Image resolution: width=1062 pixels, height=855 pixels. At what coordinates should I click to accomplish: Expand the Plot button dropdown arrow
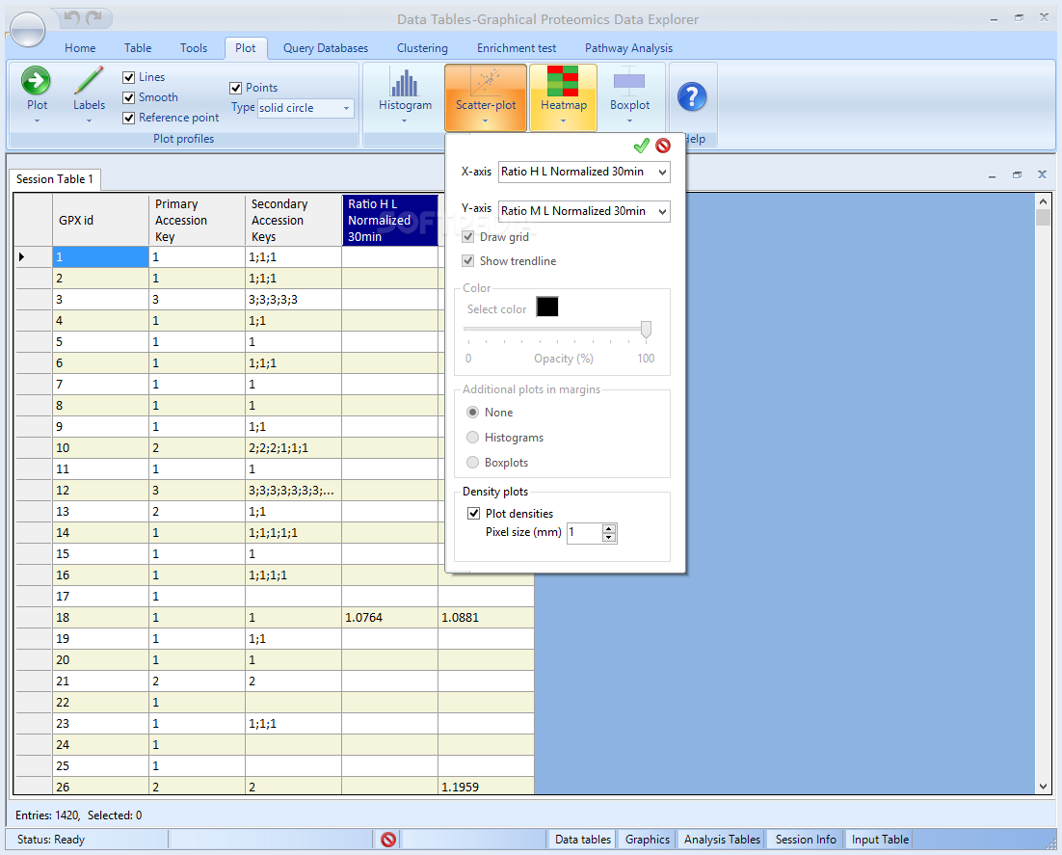click(x=38, y=121)
